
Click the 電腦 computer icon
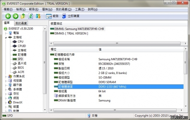coord(10,33)
